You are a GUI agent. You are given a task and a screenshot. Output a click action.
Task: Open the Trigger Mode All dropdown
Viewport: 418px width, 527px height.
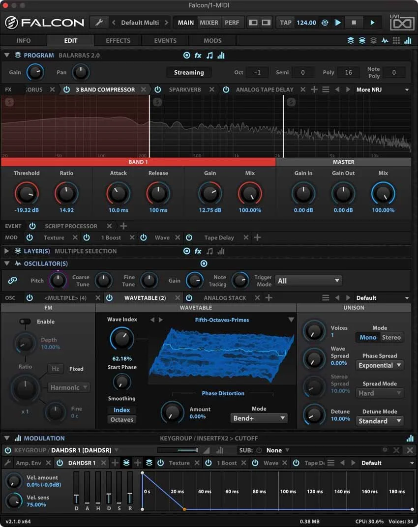point(308,281)
